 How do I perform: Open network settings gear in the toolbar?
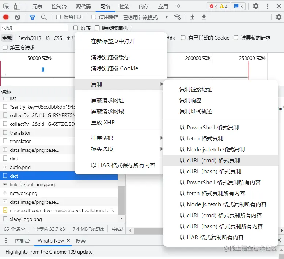pos(279,17)
